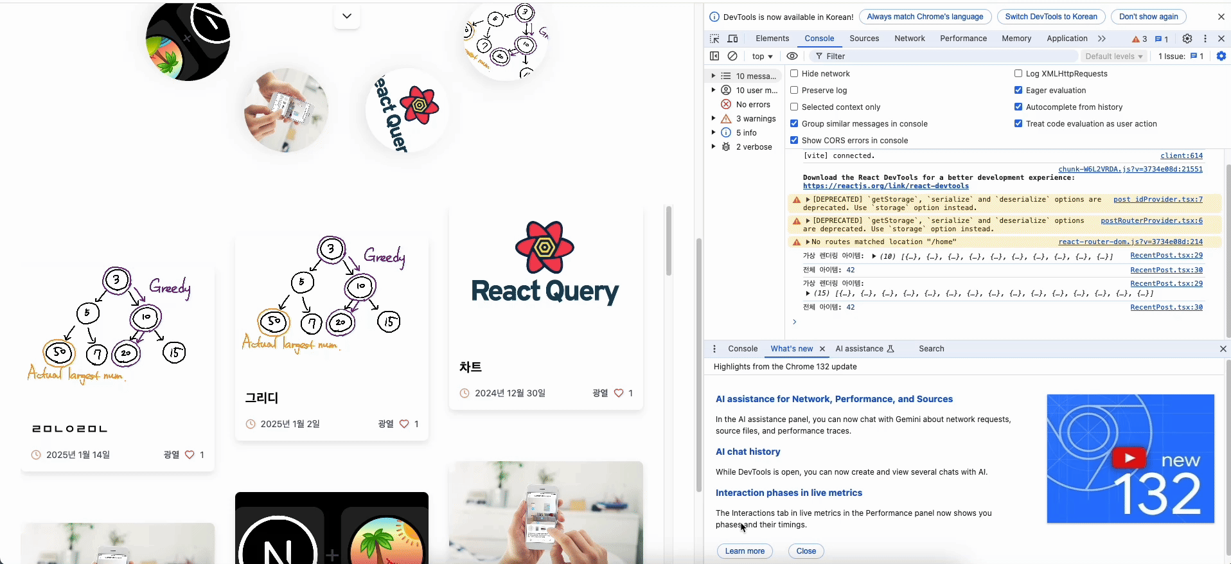Toggle the device toolbar icon
This screenshot has width=1231, height=564.
click(732, 39)
